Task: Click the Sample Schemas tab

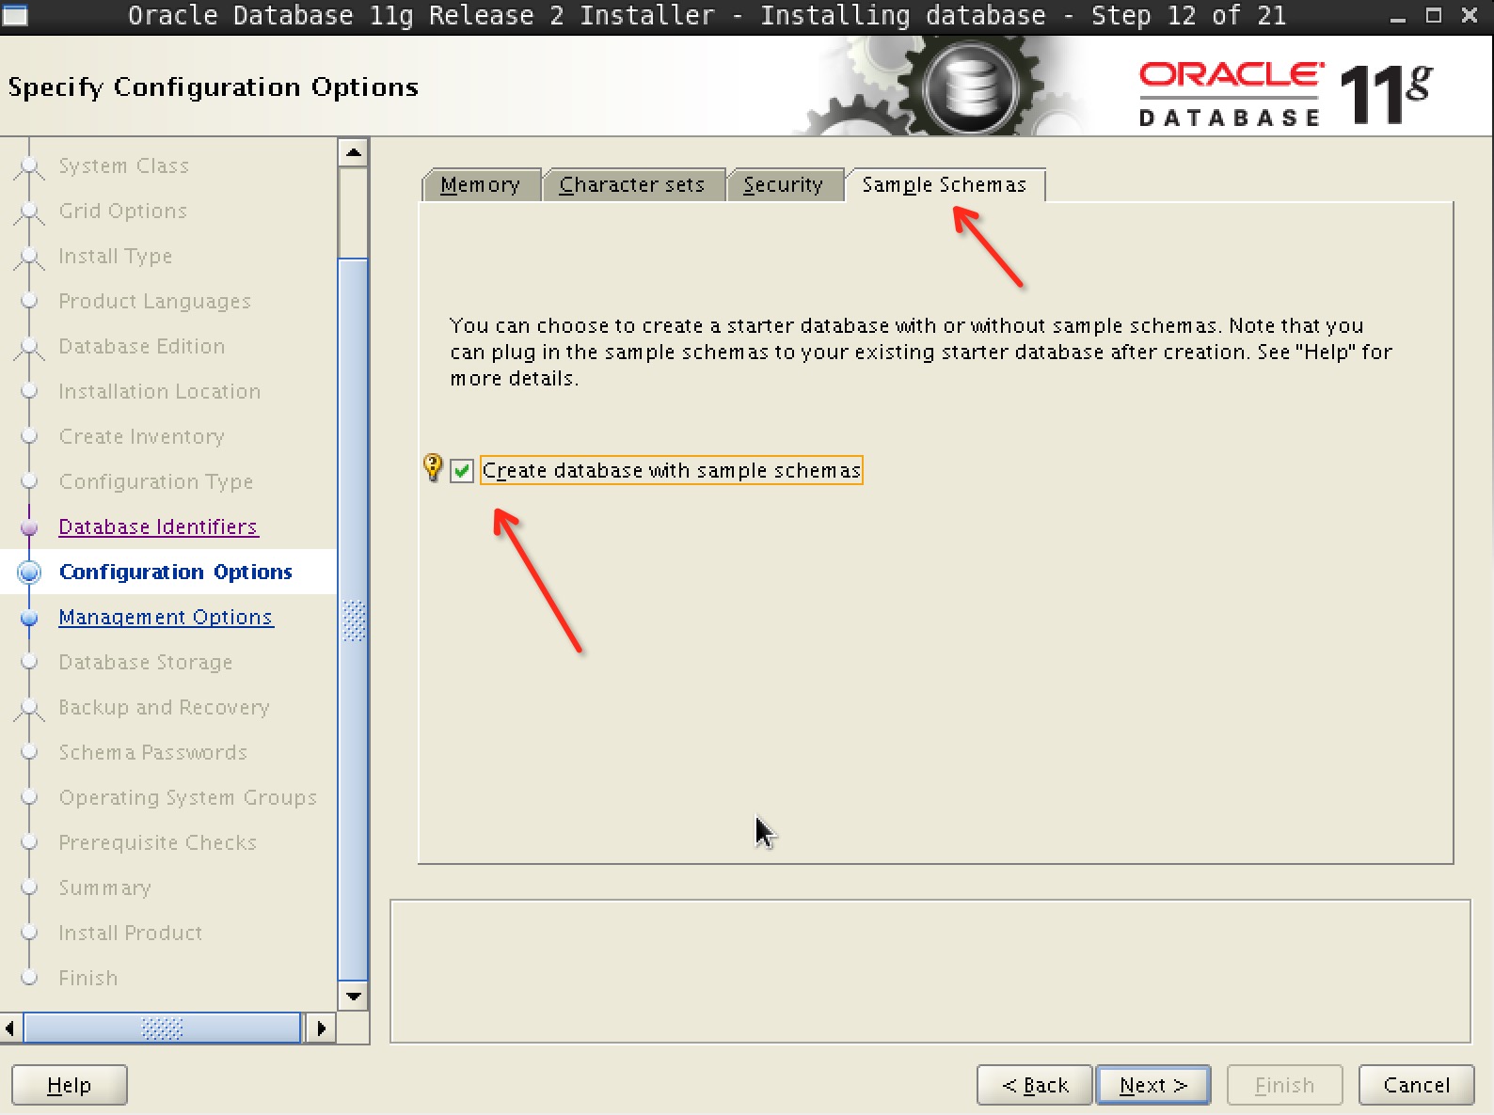Action: tap(944, 185)
